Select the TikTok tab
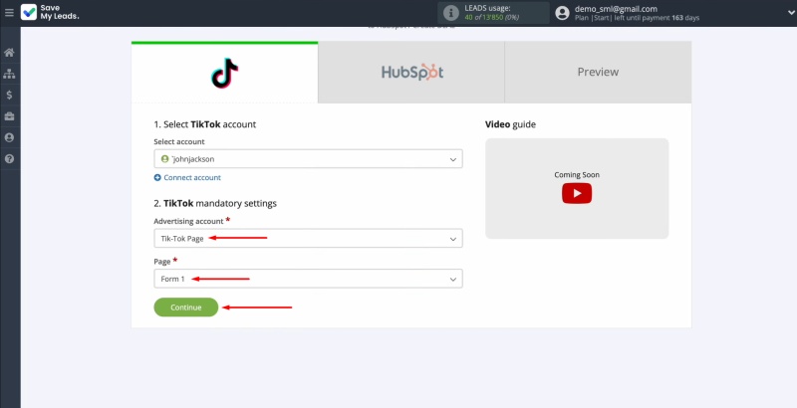797x408 pixels. point(225,73)
